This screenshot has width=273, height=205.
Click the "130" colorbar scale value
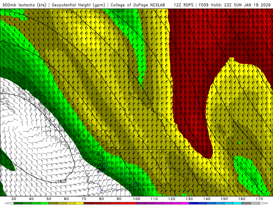click(x=189, y=199)
